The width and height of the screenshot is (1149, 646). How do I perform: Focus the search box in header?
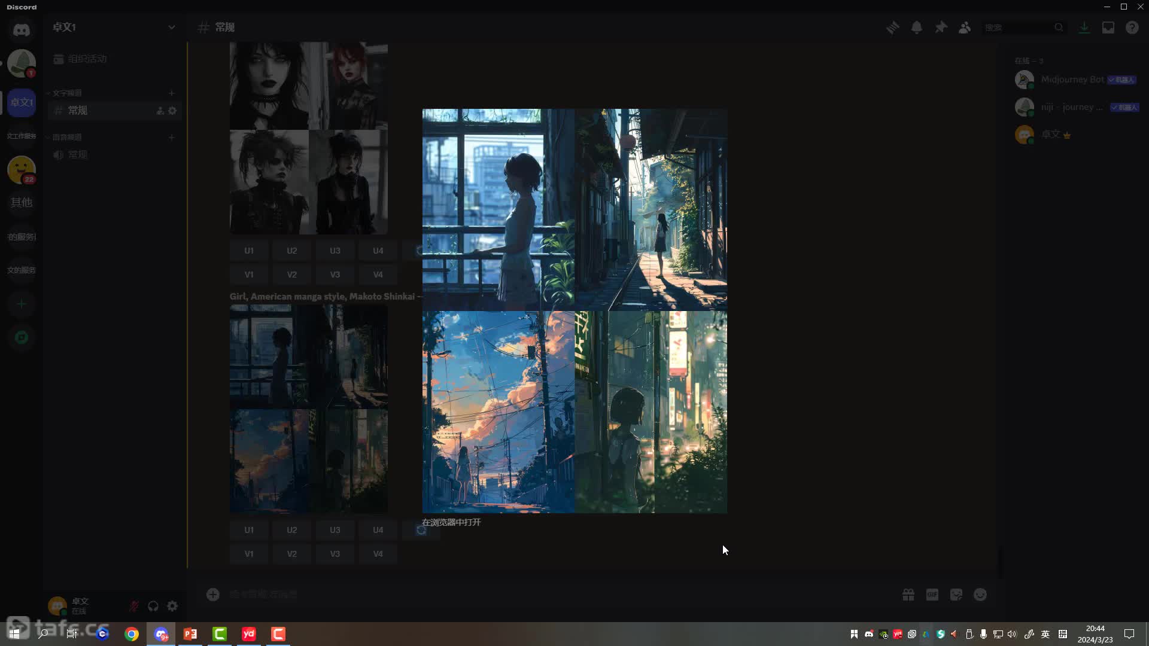pyautogui.click(x=1023, y=28)
